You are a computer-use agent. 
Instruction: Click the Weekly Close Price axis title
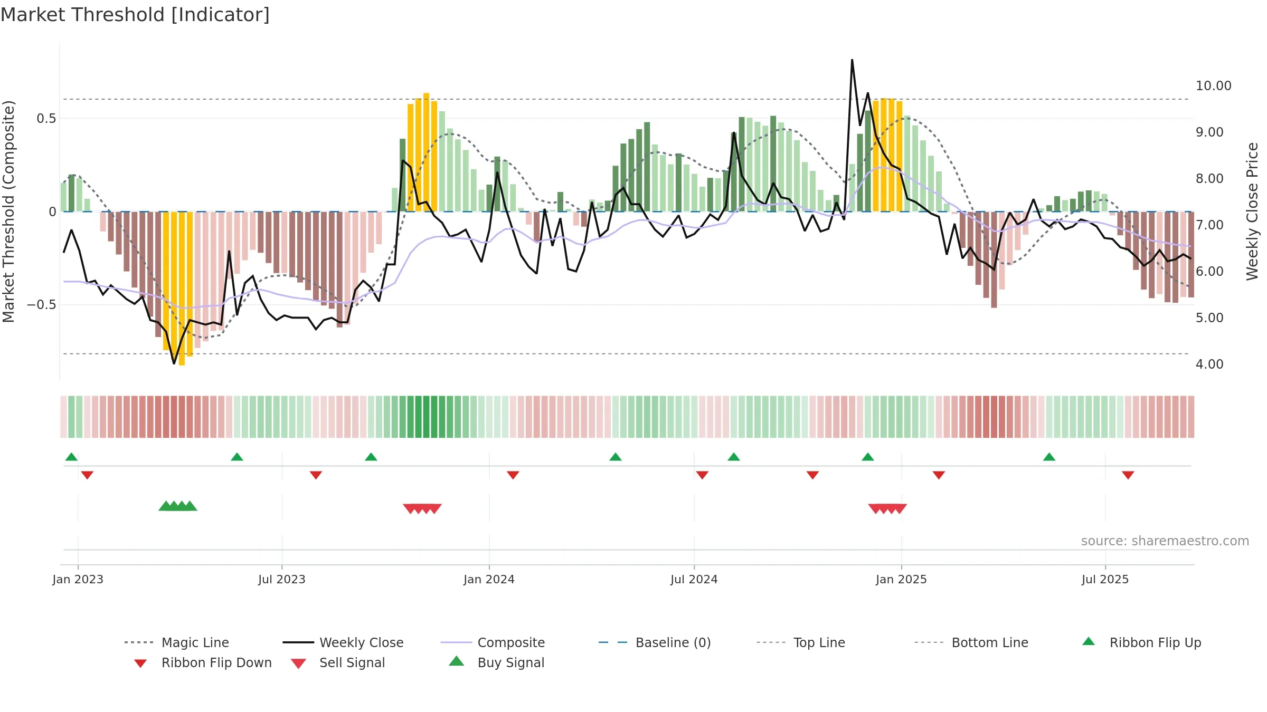click(1252, 211)
